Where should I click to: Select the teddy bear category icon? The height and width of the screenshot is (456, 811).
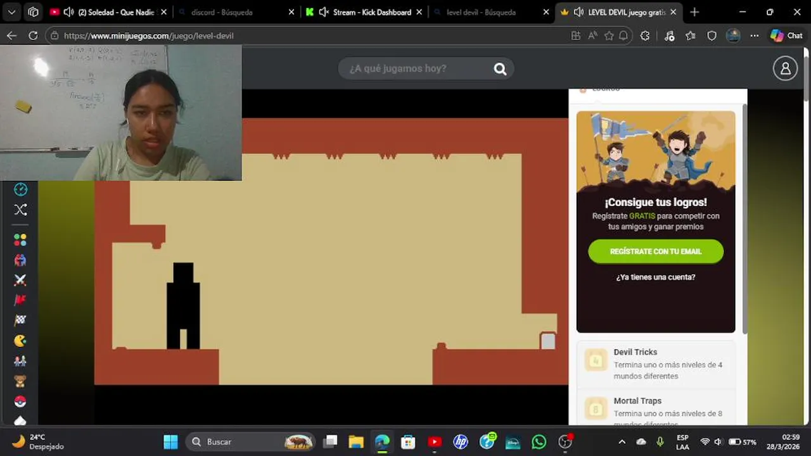(20, 381)
